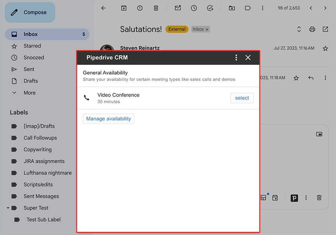
Task: Mark the email as unread
Action: [x=177, y=8]
